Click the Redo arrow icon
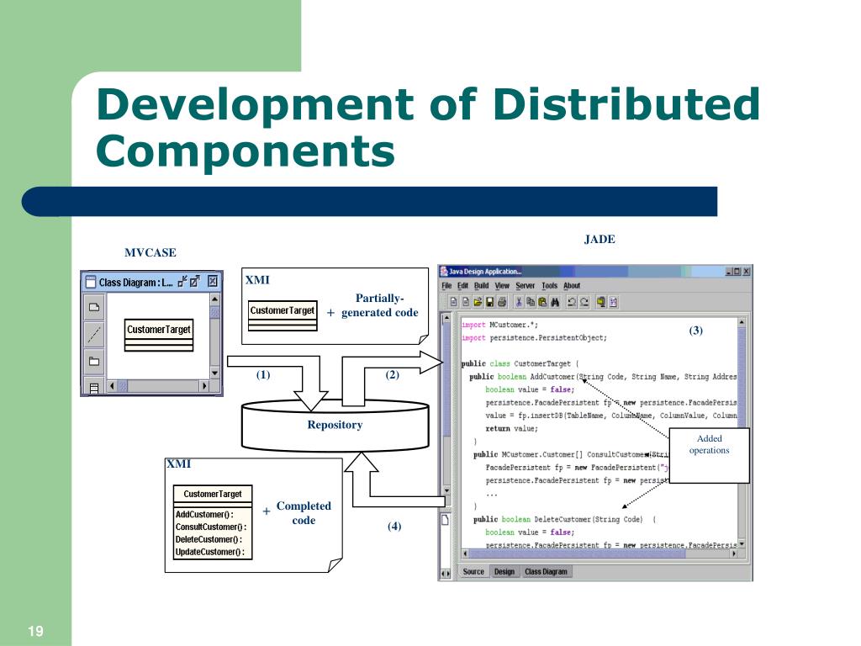This screenshot has width=861, height=646. tap(584, 302)
